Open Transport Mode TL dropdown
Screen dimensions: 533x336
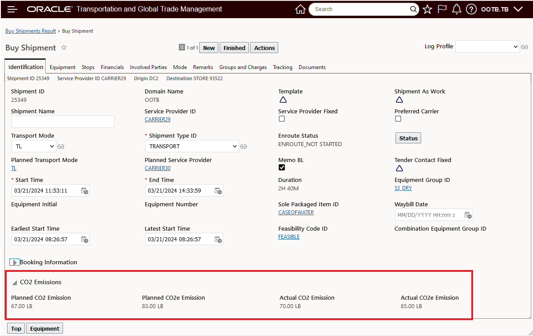tap(34, 146)
